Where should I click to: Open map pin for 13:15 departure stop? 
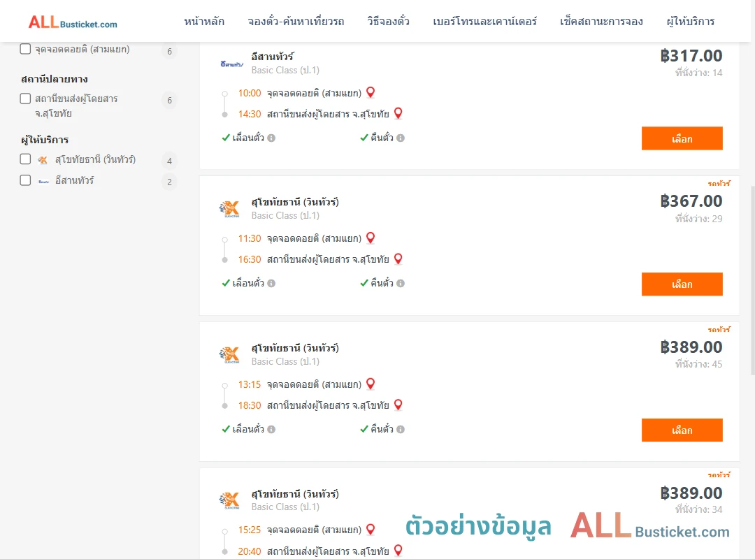[x=371, y=384]
